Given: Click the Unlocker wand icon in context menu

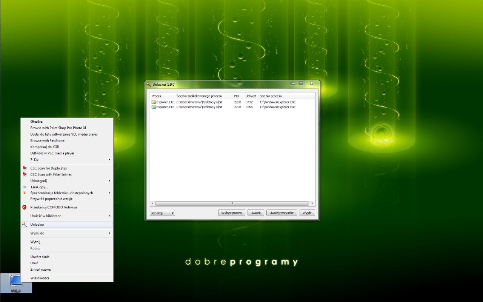Looking at the screenshot, I should (x=25, y=224).
